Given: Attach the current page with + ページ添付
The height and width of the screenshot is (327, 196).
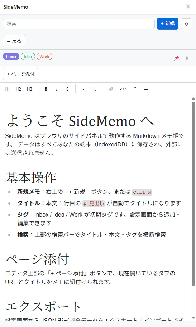Looking at the screenshot, I should point(20,74).
